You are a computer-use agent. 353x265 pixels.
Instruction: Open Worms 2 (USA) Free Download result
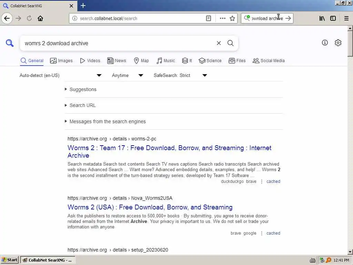[x=150, y=207]
